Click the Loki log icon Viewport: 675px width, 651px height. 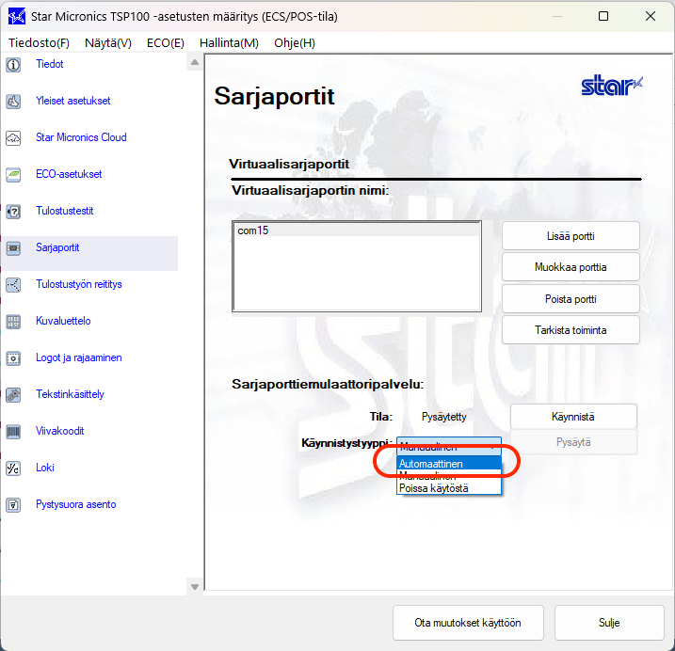tap(13, 468)
